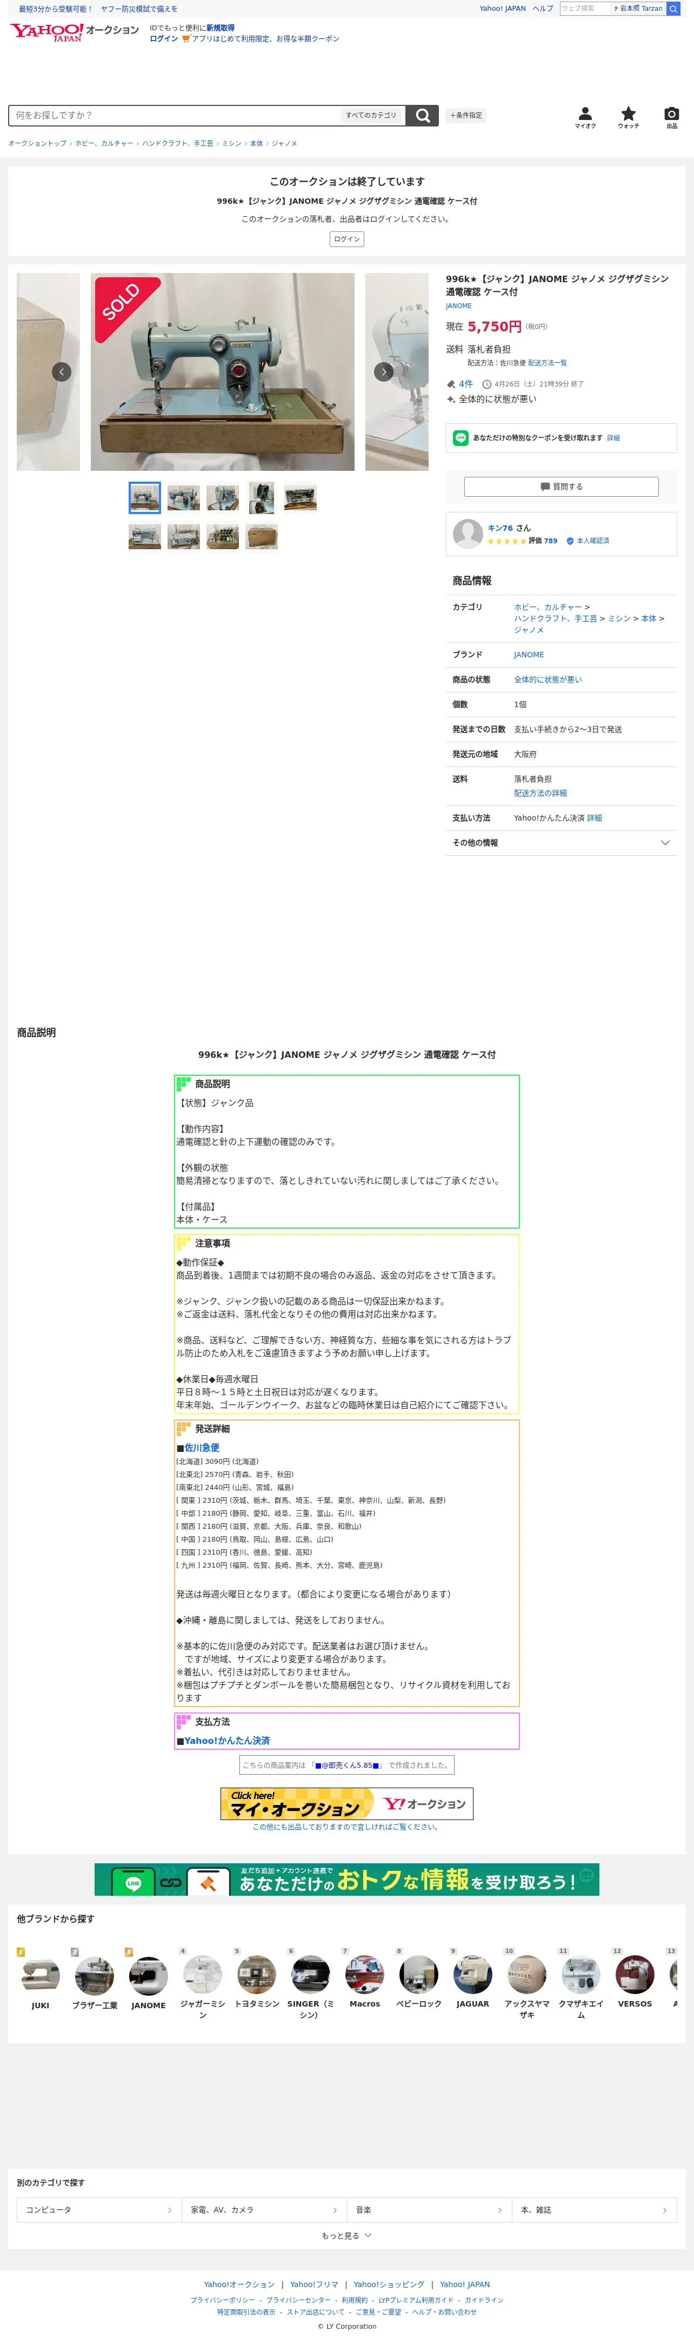Click the magnifier search button beside the category selector
Image resolution: width=694 pixels, height=2339 pixels.
[422, 115]
